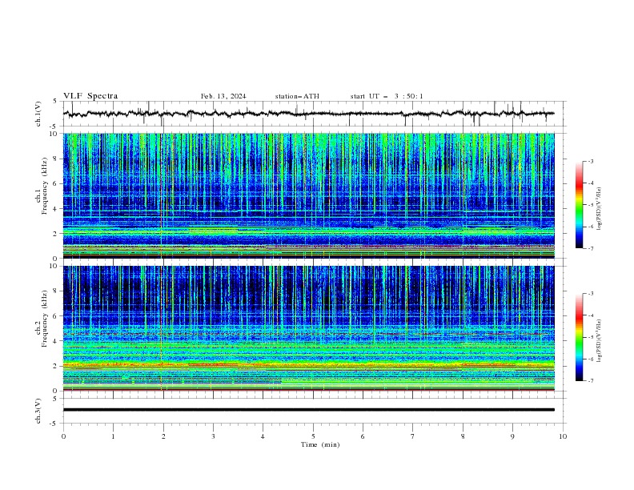Click the time axis tick label "5"
634x490 pixels.
click(x=313, y=436)
